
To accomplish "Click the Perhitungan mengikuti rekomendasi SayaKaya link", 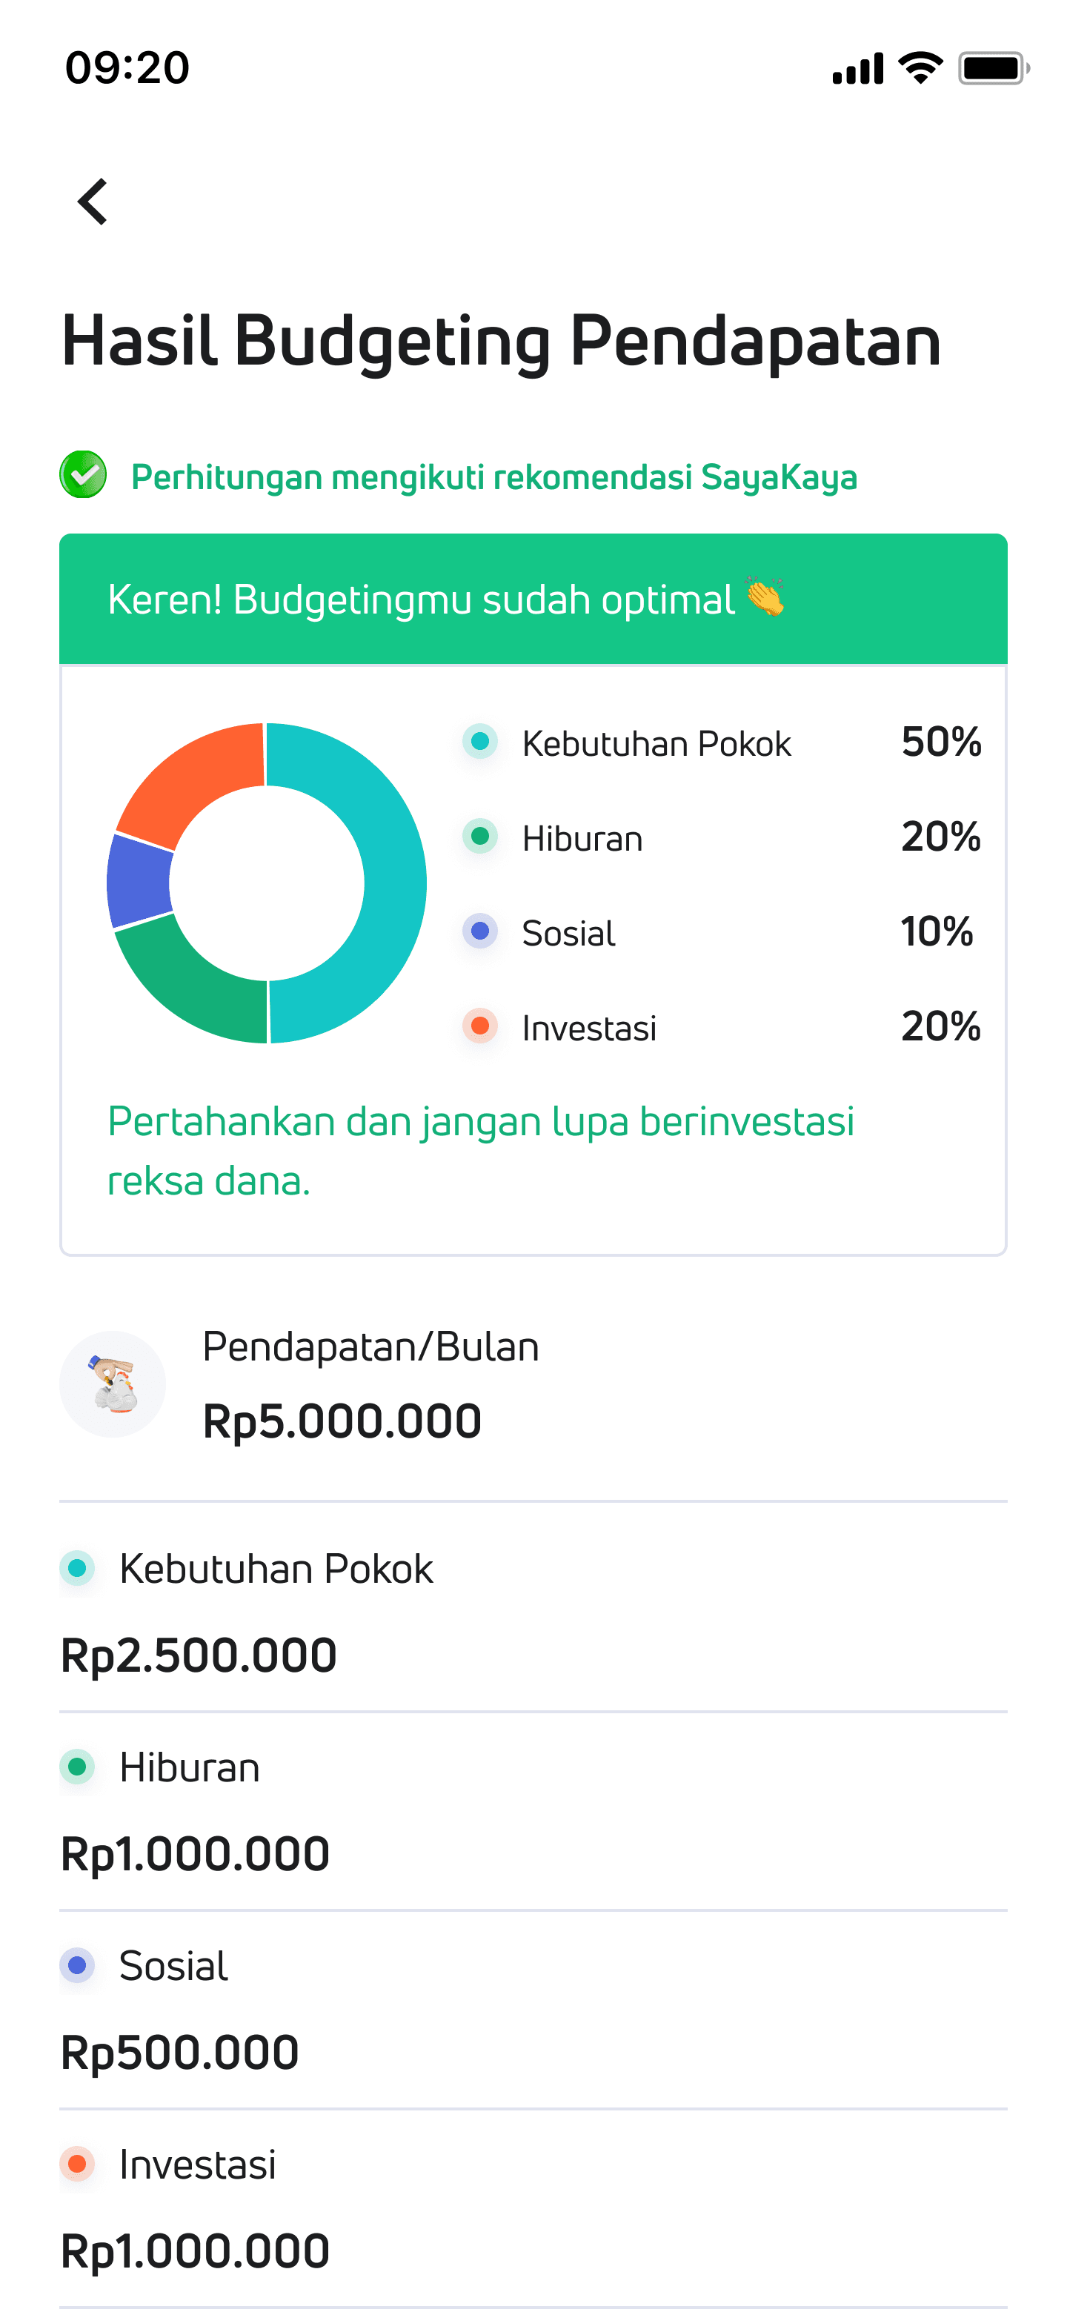I will [x=493, y=476].
